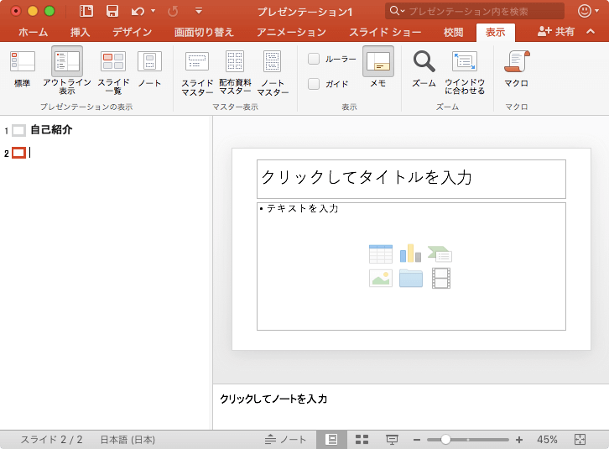Select slide 2 red icon in outline
This screenshot has width=609, height=449.
(18, 153)
